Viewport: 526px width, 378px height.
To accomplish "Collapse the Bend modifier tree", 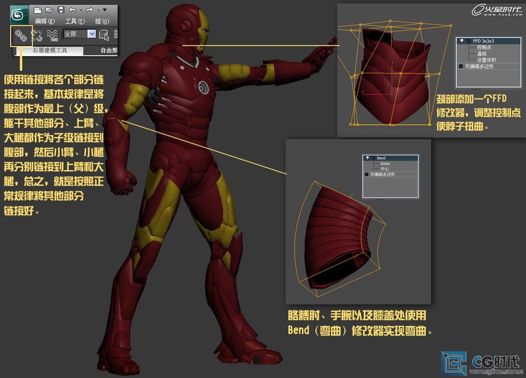I will 373,158.
